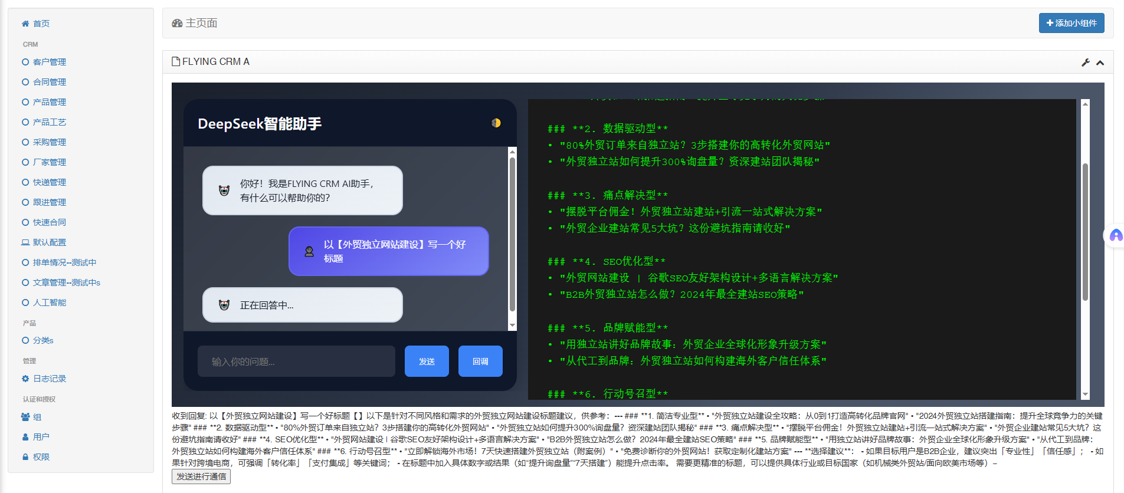Open the floating assistant avatar icon

1116,236
